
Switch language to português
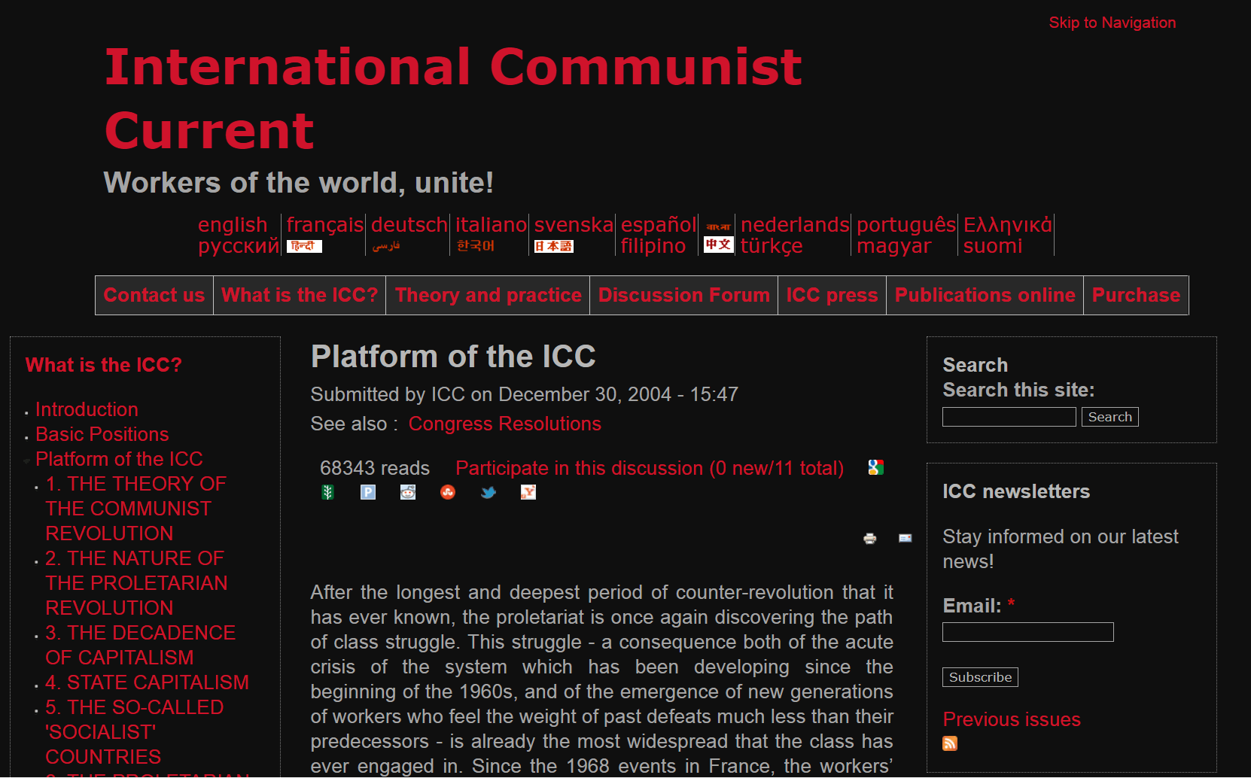tap(906, 224)
